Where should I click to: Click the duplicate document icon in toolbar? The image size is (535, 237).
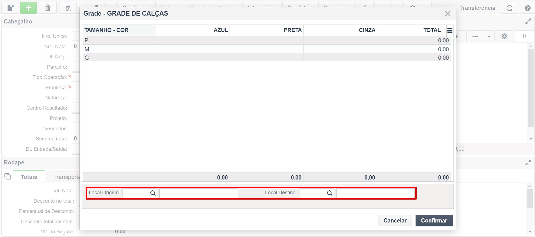(10, 8)
